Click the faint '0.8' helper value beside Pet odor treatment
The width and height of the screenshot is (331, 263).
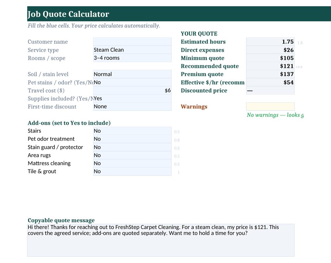pos(177,140)
